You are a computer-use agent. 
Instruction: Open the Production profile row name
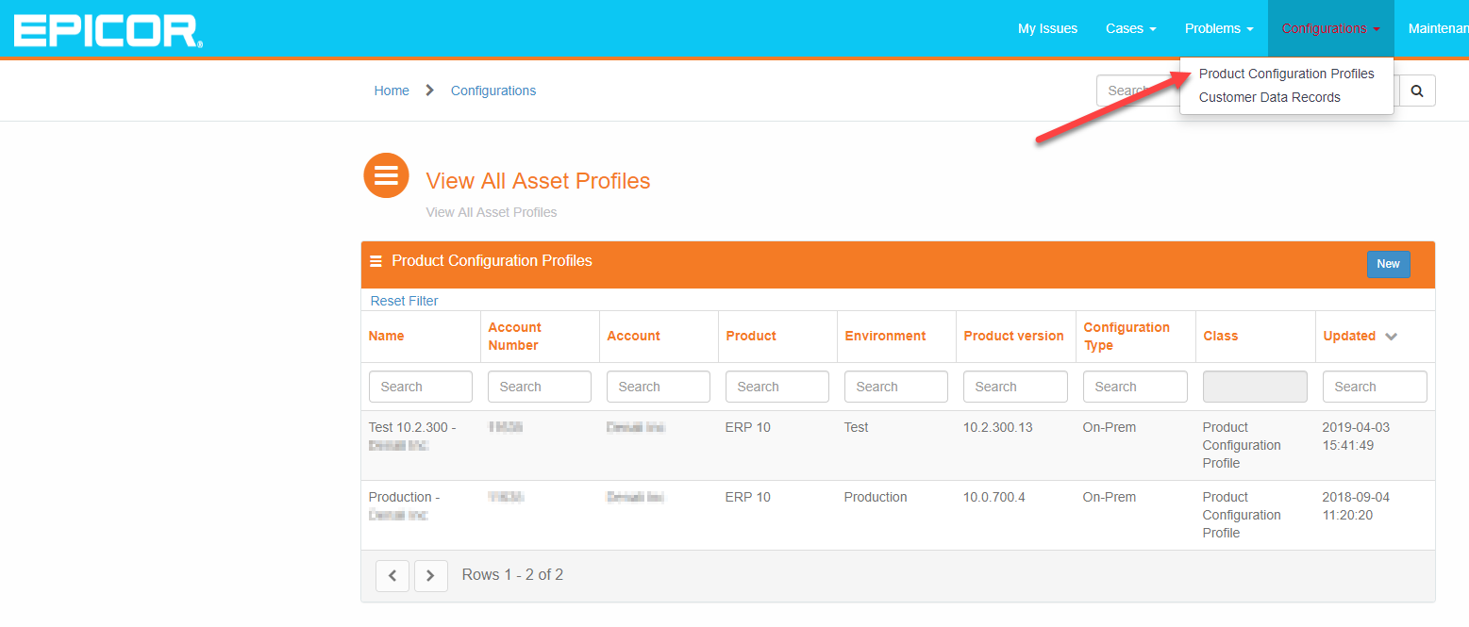coord(404,505)
